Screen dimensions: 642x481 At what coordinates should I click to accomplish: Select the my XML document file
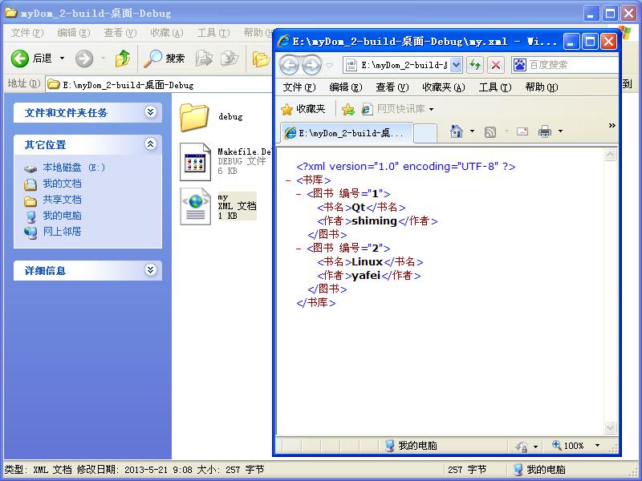(x=195, y=206)
